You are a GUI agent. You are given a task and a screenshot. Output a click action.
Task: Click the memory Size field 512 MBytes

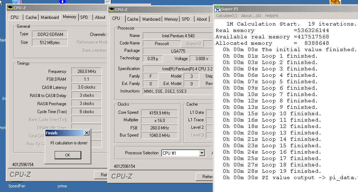50,43
